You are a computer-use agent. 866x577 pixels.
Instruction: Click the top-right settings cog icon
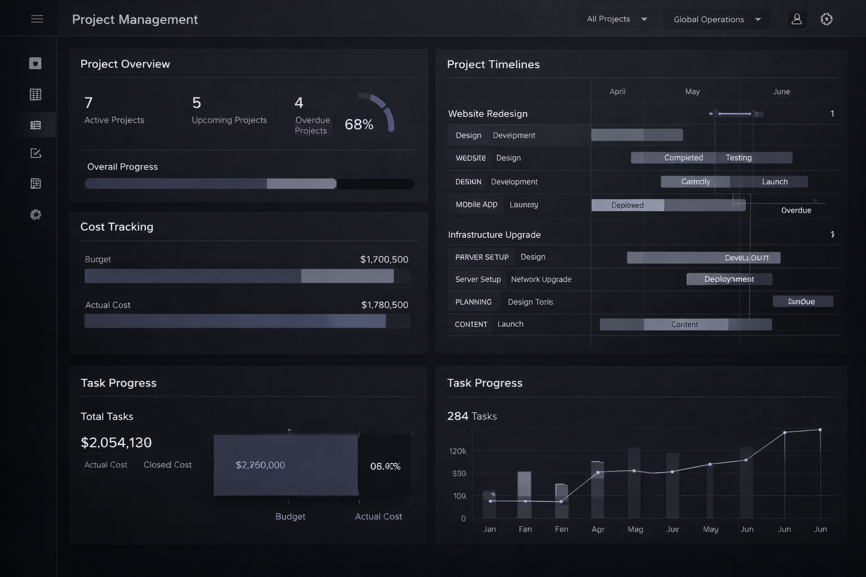(827, 19)
